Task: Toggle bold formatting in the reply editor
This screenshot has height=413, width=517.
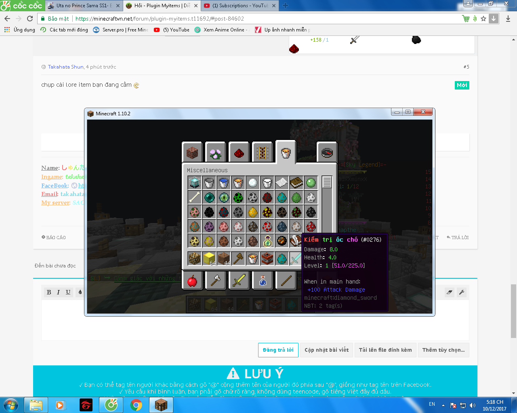Action: pos(49,292)
